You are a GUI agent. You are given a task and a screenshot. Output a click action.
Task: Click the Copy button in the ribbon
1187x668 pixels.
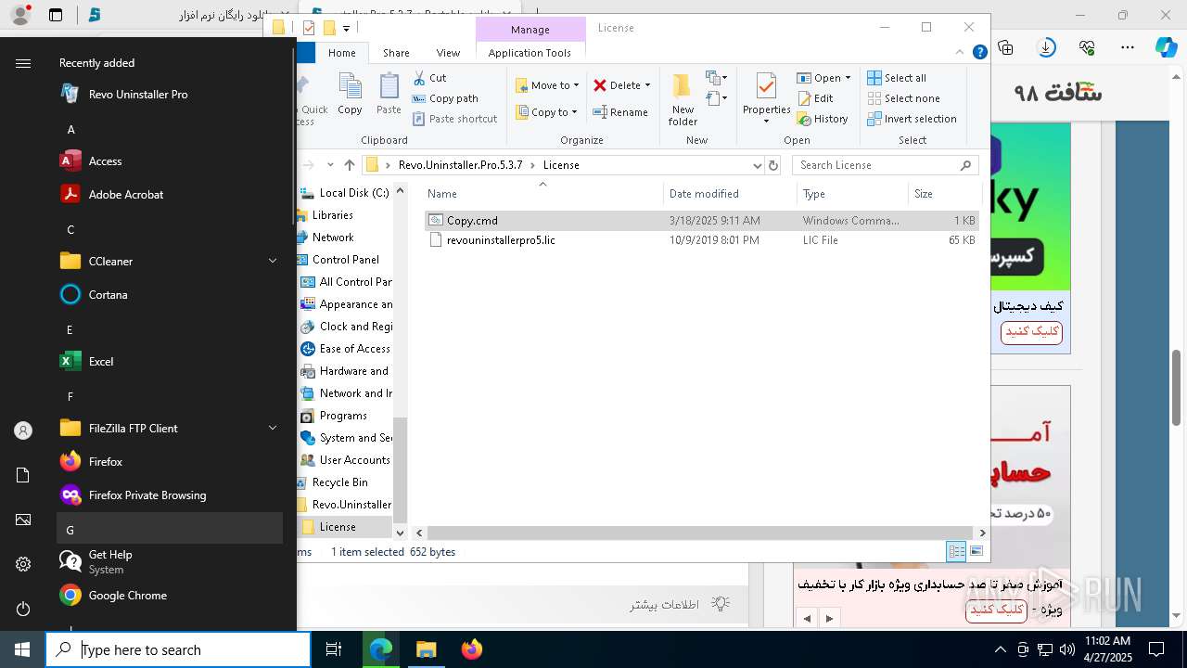coord(350,94)
